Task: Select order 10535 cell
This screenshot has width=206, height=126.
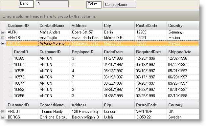Action: pyautogui.click(x=25, y=71)
